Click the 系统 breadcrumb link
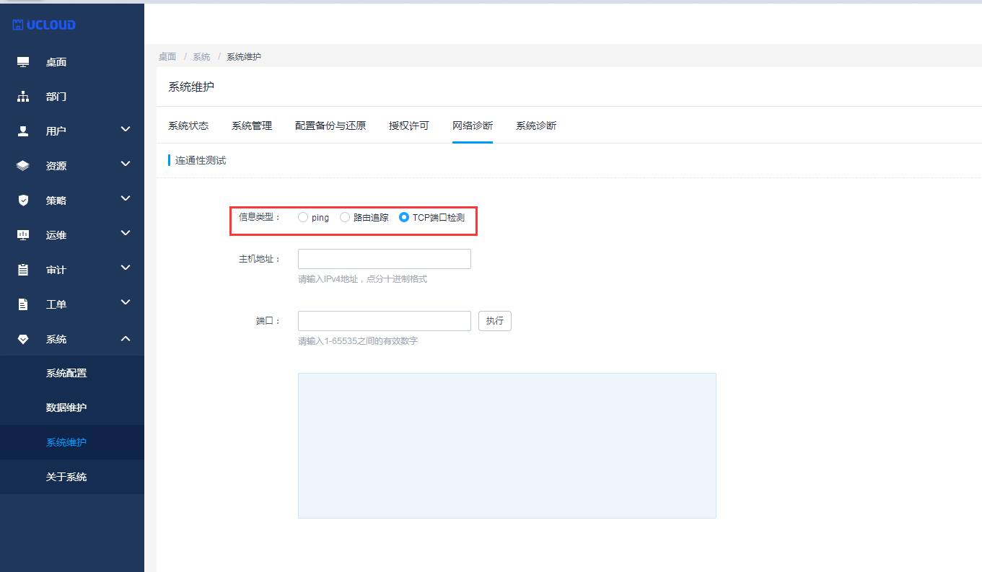The height and width of the screenshot is (572, 982). (201, 56)
